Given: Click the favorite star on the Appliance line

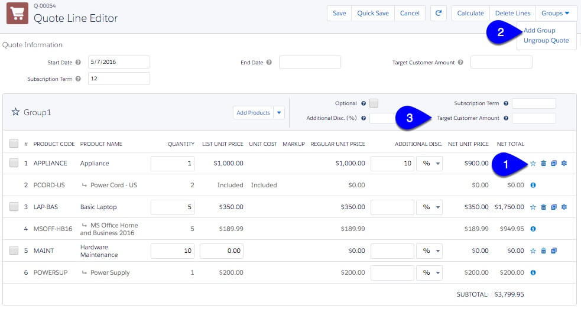Looking at the screenshot, I should coord(533,163).
